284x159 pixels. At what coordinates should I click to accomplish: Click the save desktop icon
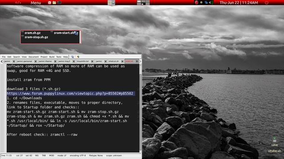275,141
